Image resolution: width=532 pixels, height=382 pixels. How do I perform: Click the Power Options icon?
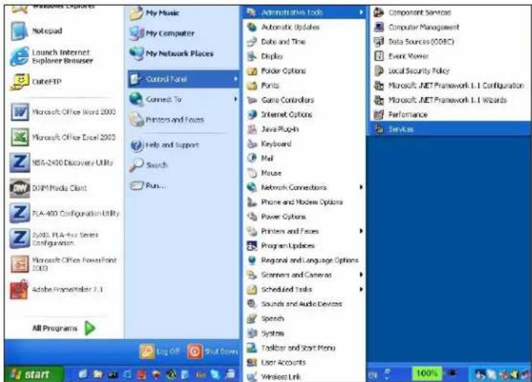coord(252,217)
